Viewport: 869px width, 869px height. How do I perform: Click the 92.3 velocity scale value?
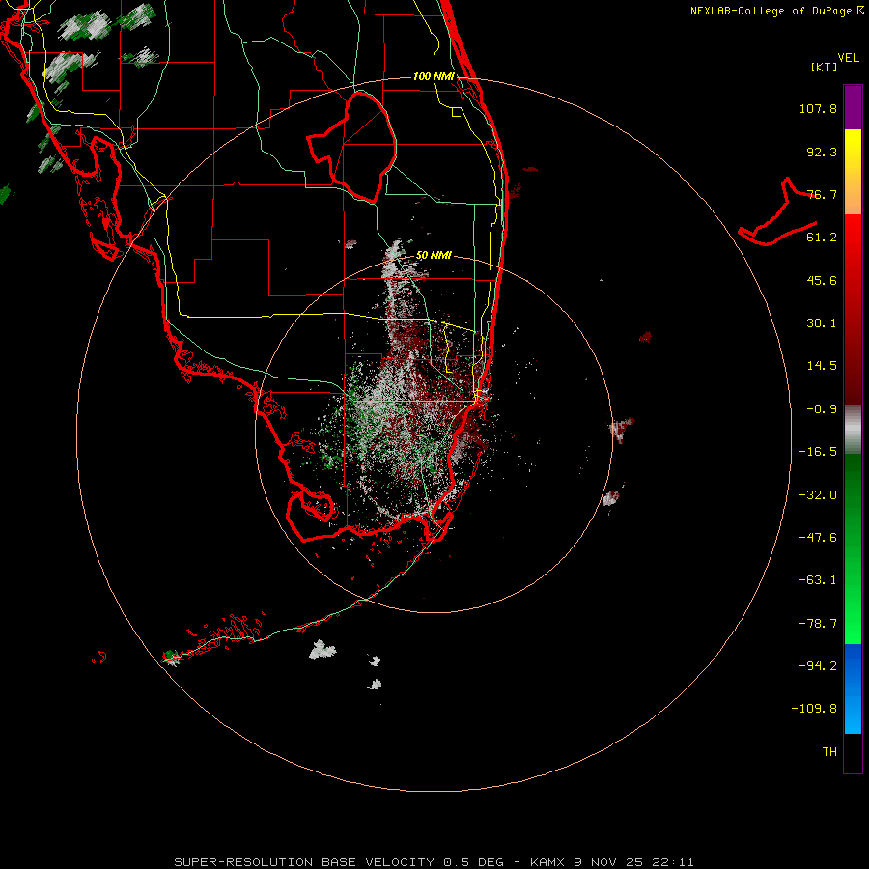[822, 152]
